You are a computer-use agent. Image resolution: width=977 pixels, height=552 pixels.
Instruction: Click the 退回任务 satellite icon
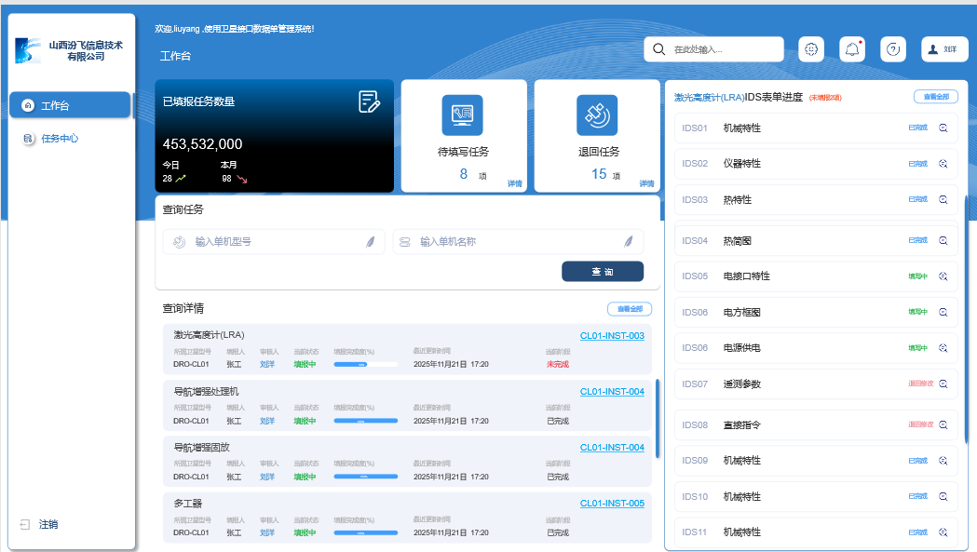(597, 115)
